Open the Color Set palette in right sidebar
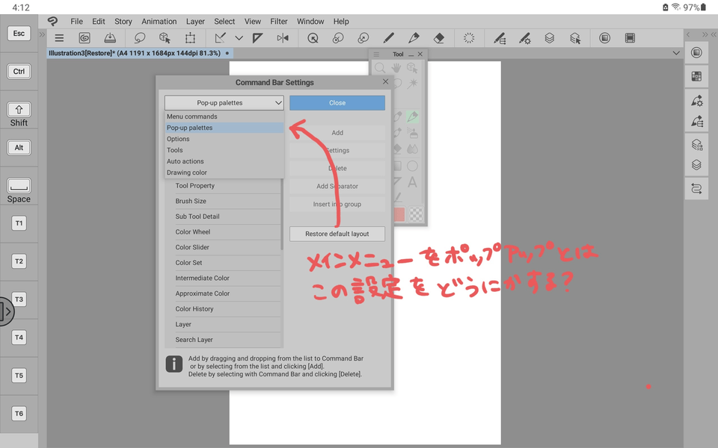 point(696,76)
